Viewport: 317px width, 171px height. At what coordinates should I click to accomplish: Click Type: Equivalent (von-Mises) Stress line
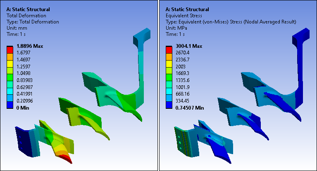(x=231, y=22)
